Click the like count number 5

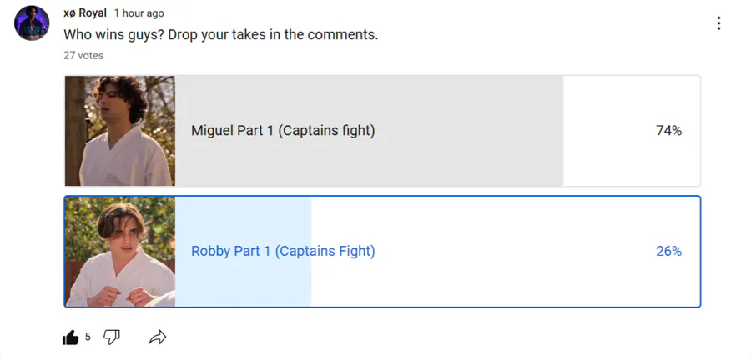coord(88,337)
